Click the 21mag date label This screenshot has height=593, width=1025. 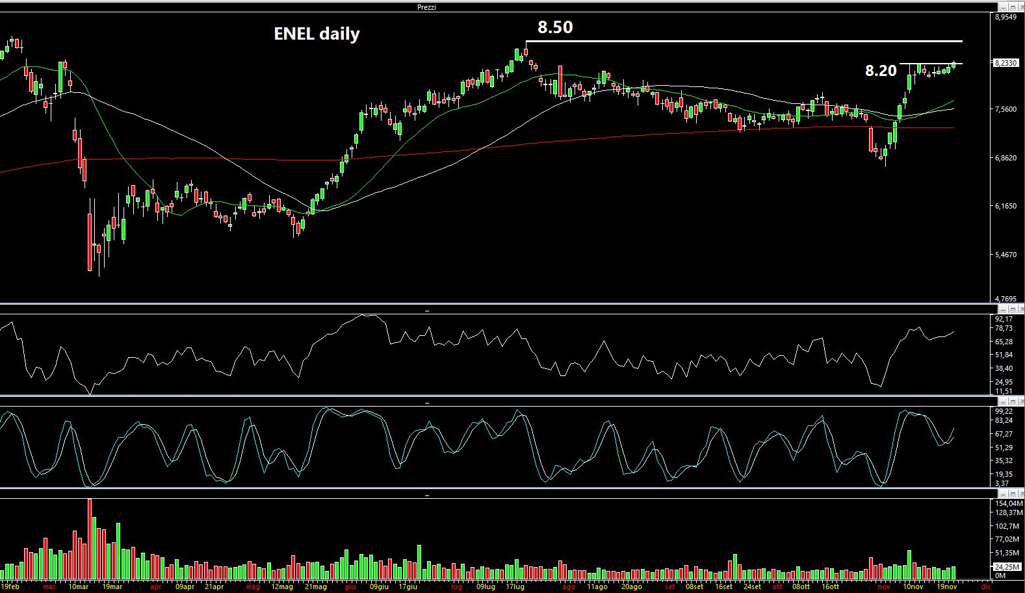coord(316,587)
